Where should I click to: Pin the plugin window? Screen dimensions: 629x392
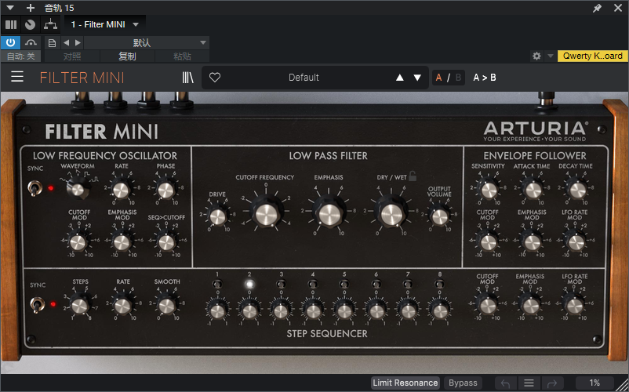coord(598,8)
